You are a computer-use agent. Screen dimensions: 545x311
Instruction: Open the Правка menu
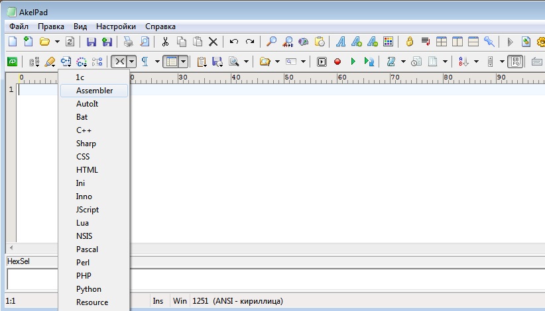click(51, 26)
